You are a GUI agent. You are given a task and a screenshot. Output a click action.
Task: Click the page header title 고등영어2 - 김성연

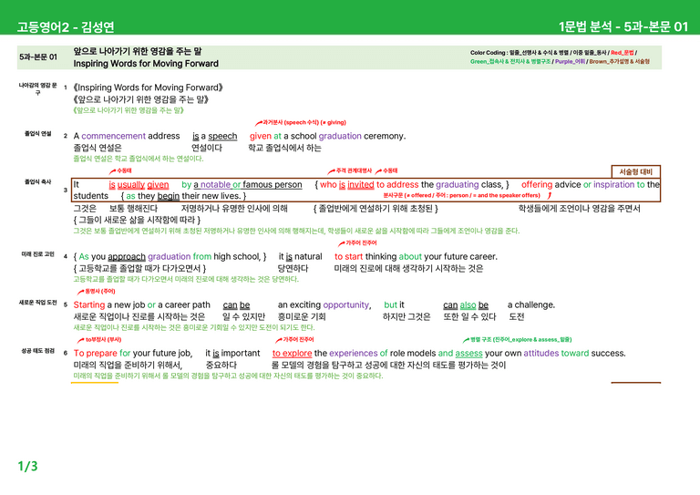[66, 26]
